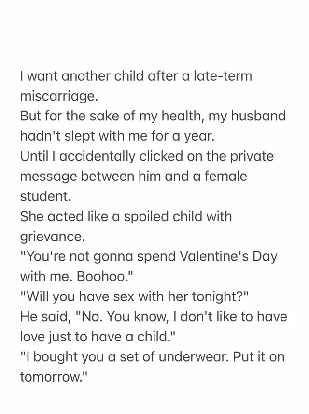Image resolution: width=309 pixels, height=414 pixels.
Task: Click the word 'private' in the text
Action: click(252, 156)
